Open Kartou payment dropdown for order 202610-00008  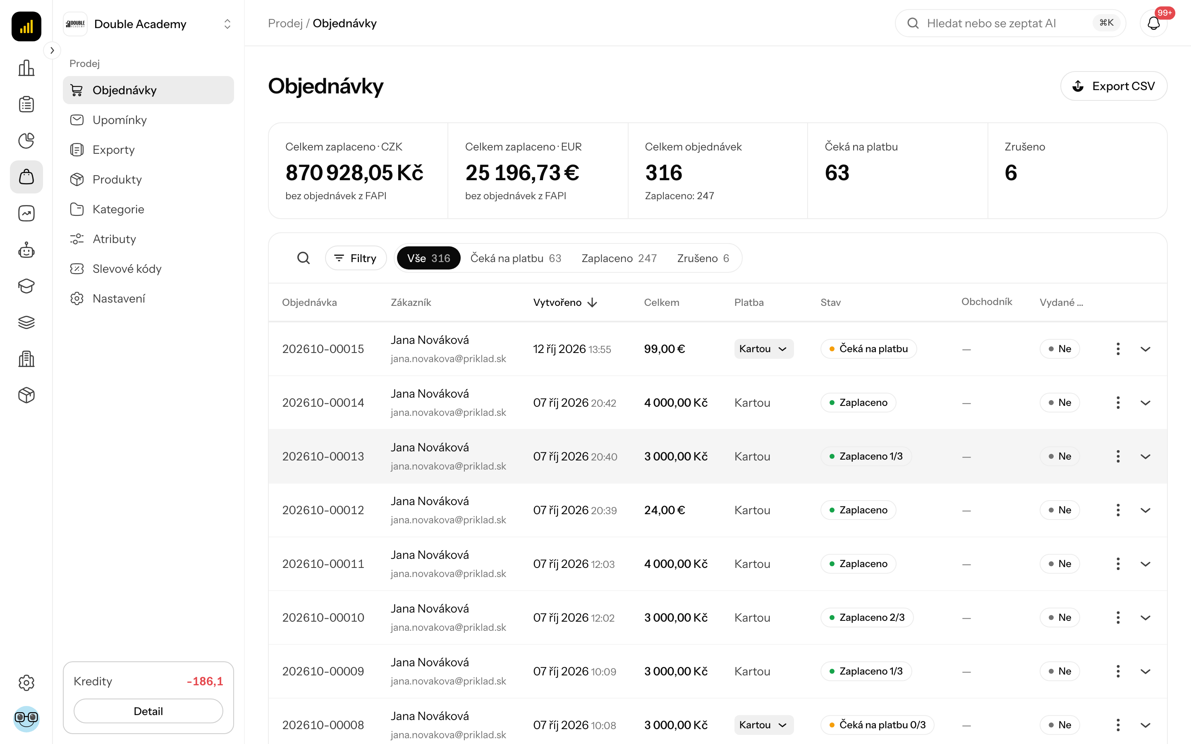[x=763, y=725]
